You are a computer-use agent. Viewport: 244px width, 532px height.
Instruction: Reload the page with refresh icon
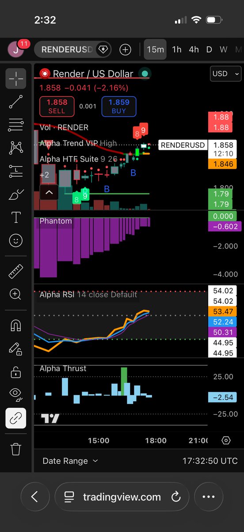176,497
